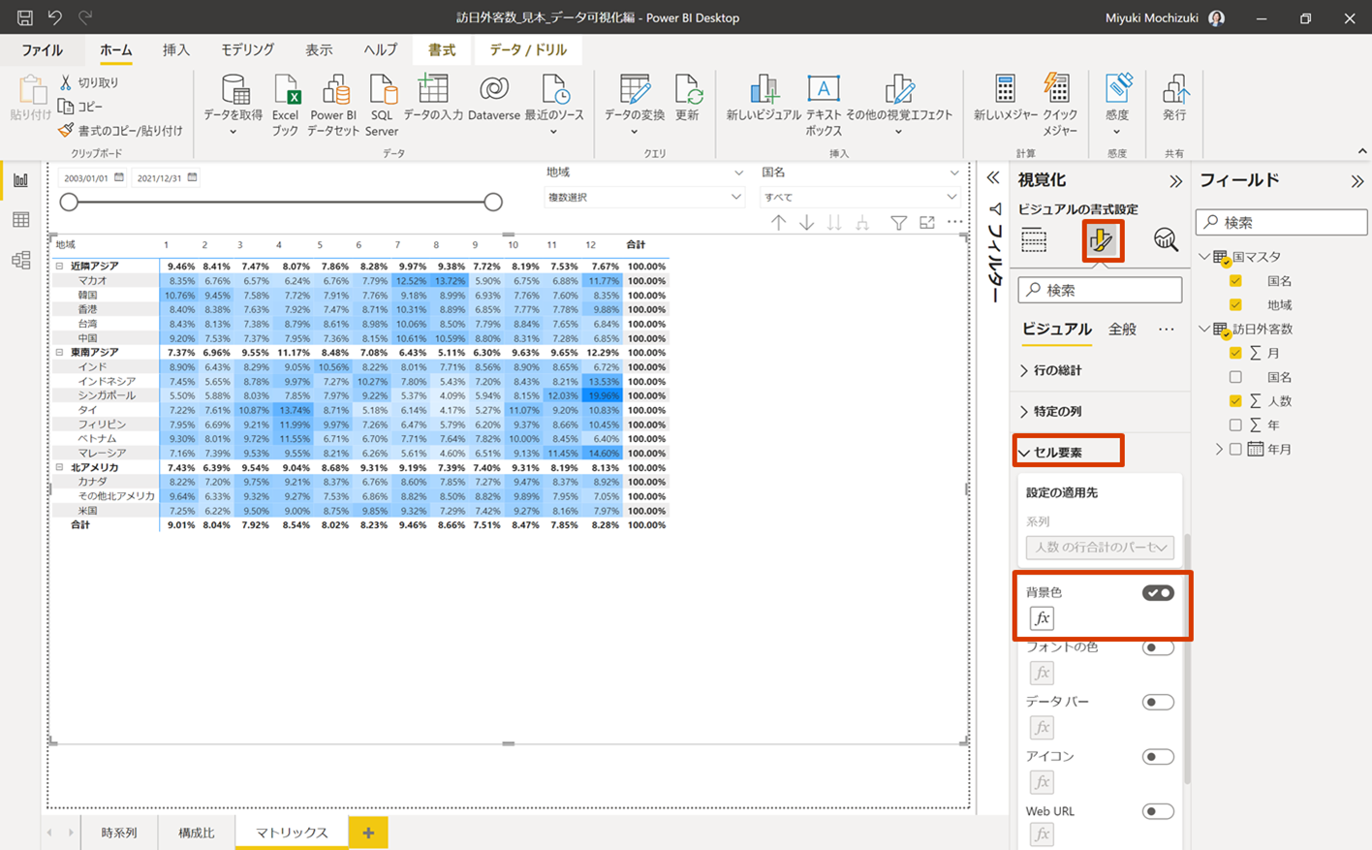Image resolution: width=1372 pixels, height=850 pixels.
Task: Enable Web URL toggle
Action: [x=1158, y=811]
